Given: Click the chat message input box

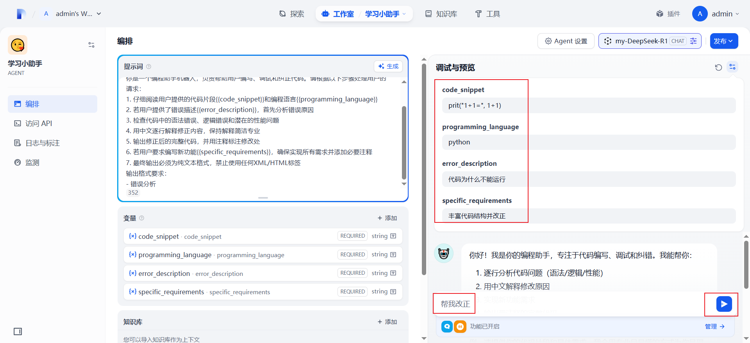Looking at the screenshot, I should pyautogui.click(x=574, y=304).
